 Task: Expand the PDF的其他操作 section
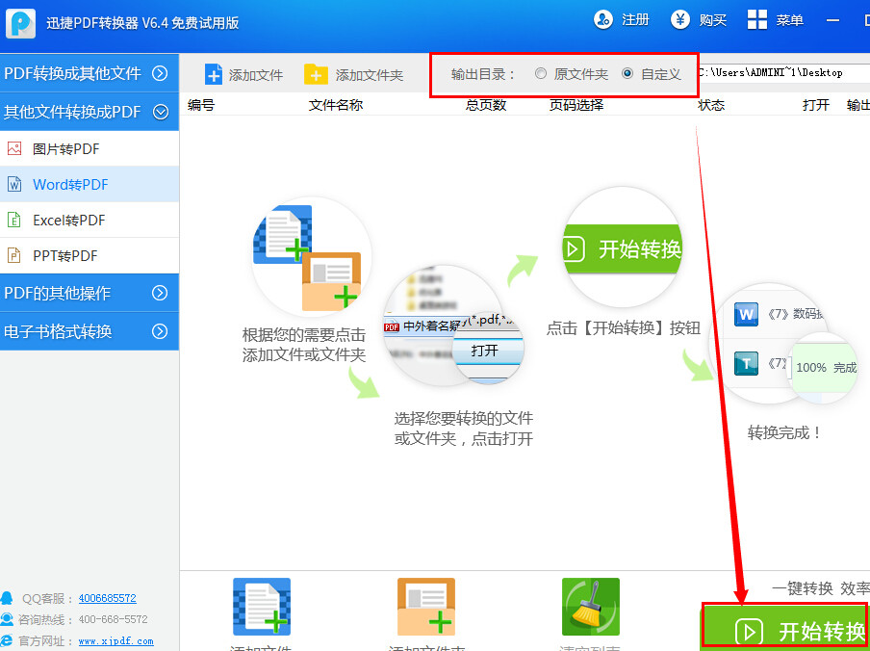tap(90, 293)
